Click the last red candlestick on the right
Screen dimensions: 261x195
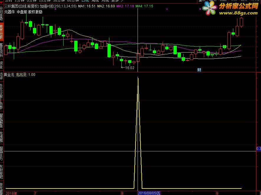tap(241, 22)
